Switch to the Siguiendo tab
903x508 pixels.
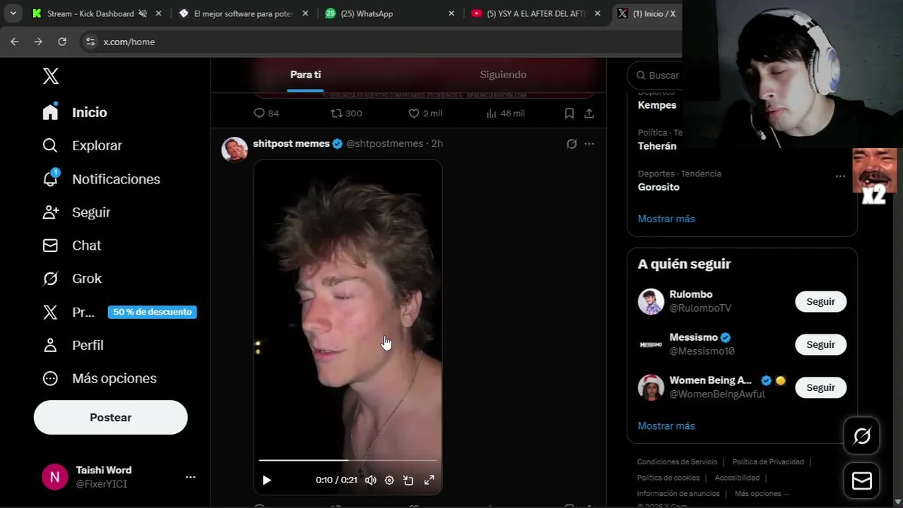click(503, 75)
